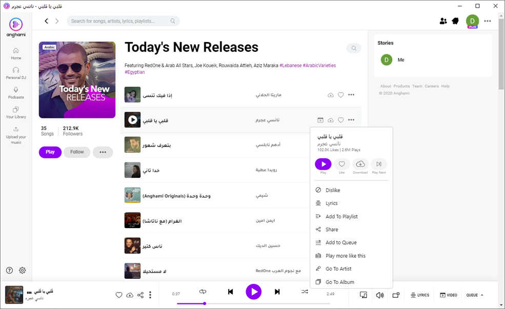Open the top-right three-dot menu

click(488, 21)
